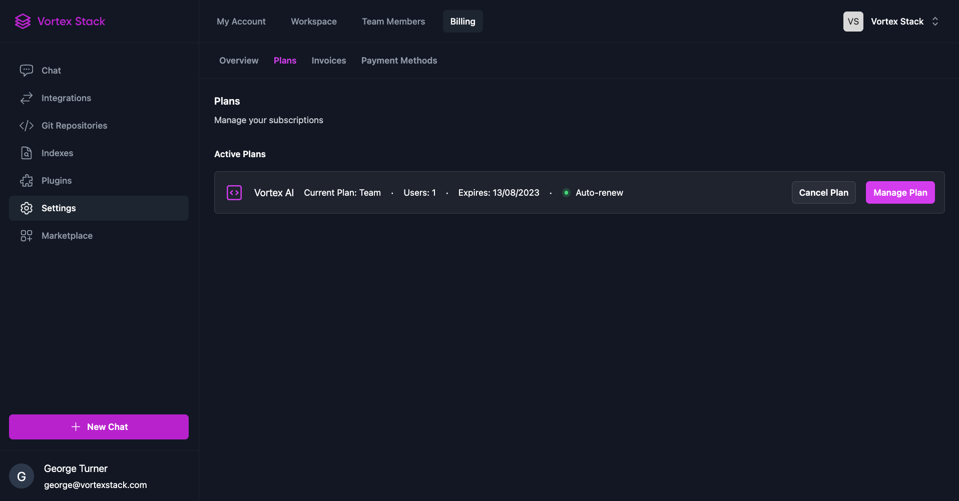Click the 'Expires: 13/08/2023' text
This screenshot has height=501, width=959.
499,193
